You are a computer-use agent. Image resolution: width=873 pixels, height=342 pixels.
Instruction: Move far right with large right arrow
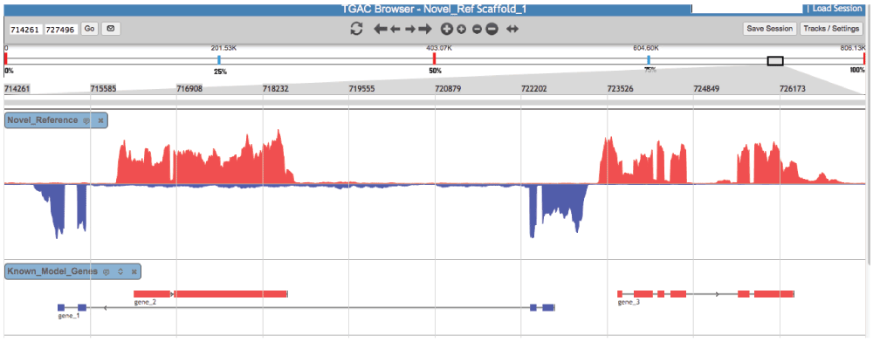(425, 29)
